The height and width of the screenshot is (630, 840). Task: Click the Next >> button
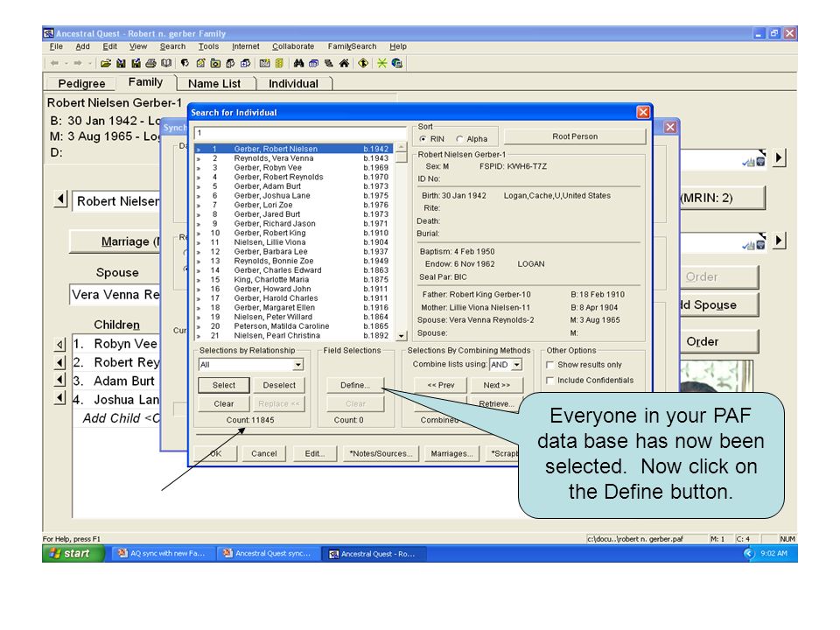click(497, 385)
